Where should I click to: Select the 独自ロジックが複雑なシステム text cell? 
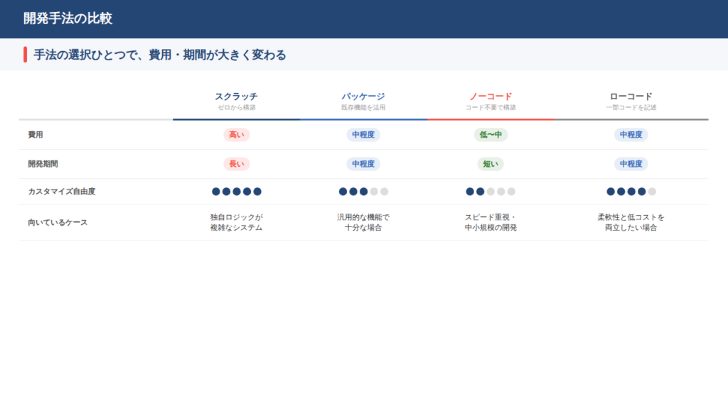236,222
